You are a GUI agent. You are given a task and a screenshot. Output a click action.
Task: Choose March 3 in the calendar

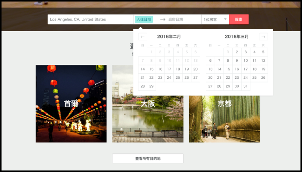(246, 52)
